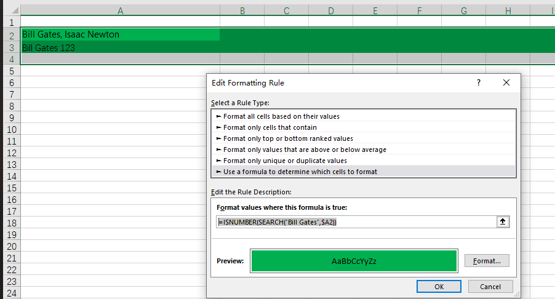555x299 pixels.
Task: Select 'Format only cells that contain'
Action: click(364, 127)
